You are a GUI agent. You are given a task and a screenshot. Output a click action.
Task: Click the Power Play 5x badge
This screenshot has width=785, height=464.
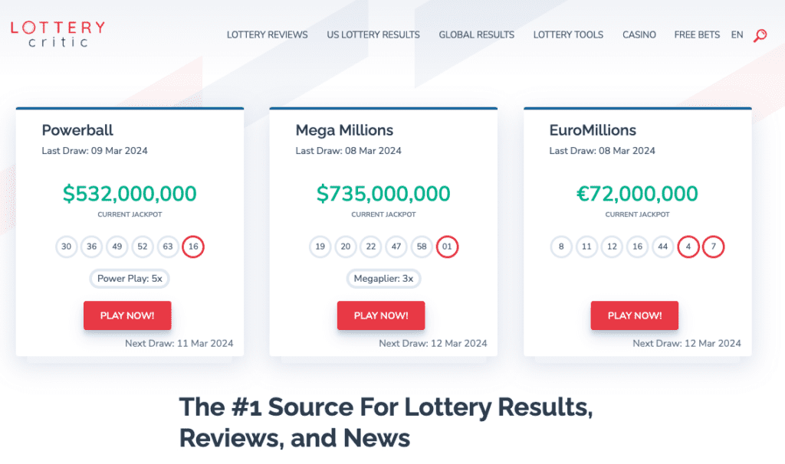[130, 279]
